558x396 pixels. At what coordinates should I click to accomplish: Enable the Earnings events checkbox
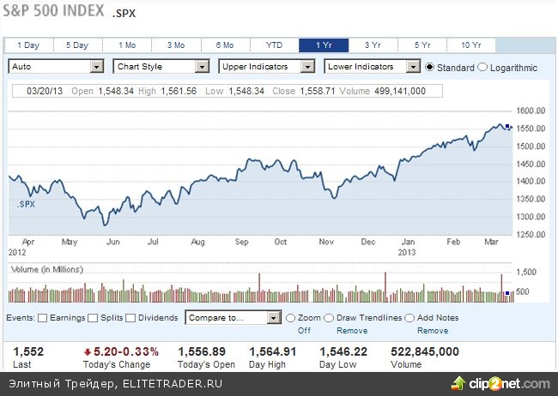click(43, 318)
